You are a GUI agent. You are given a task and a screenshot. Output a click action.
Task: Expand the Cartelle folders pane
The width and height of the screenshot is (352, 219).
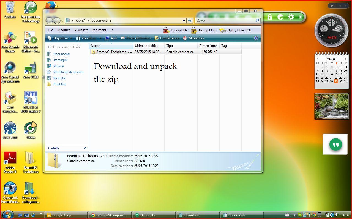point(85,148)
